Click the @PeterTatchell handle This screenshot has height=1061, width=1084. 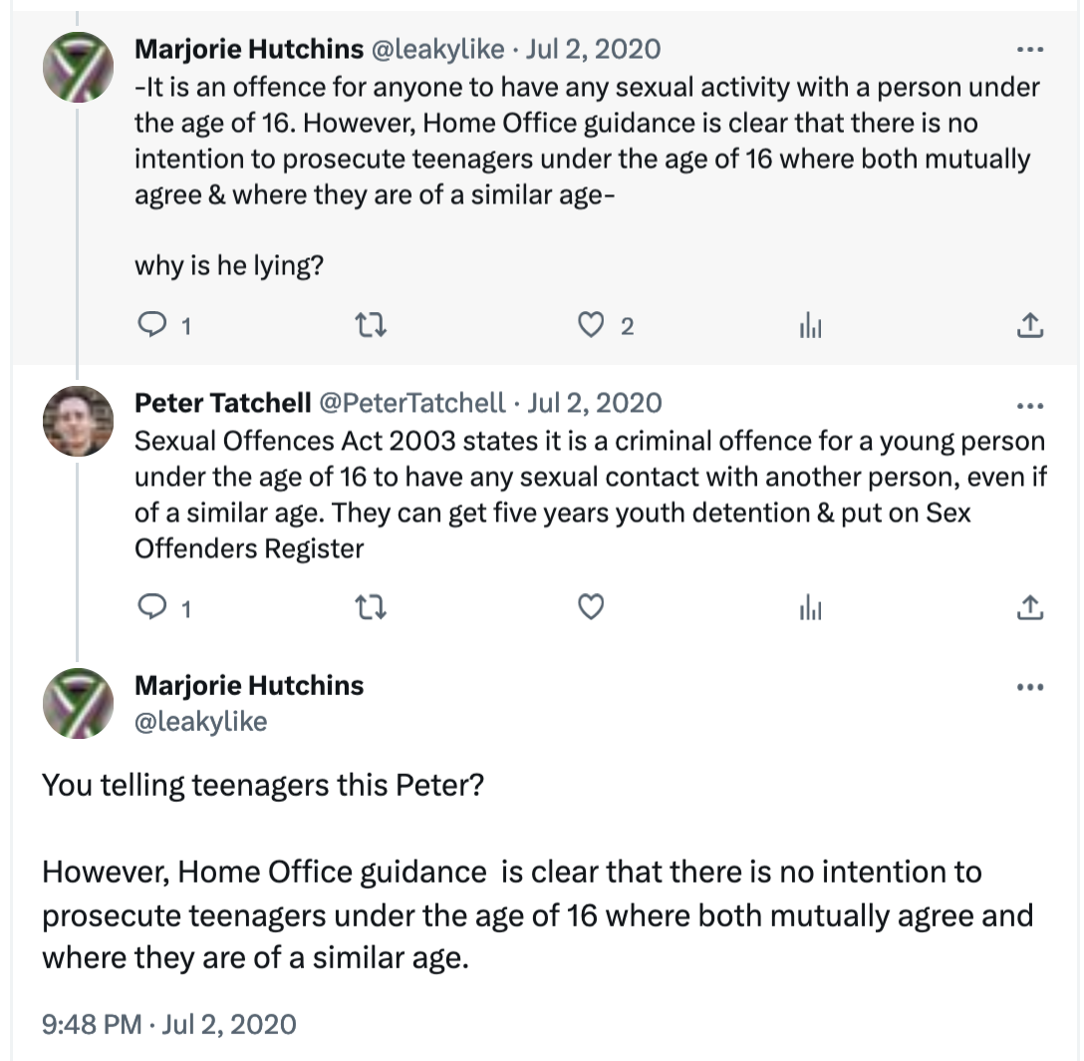pos(411,403)
